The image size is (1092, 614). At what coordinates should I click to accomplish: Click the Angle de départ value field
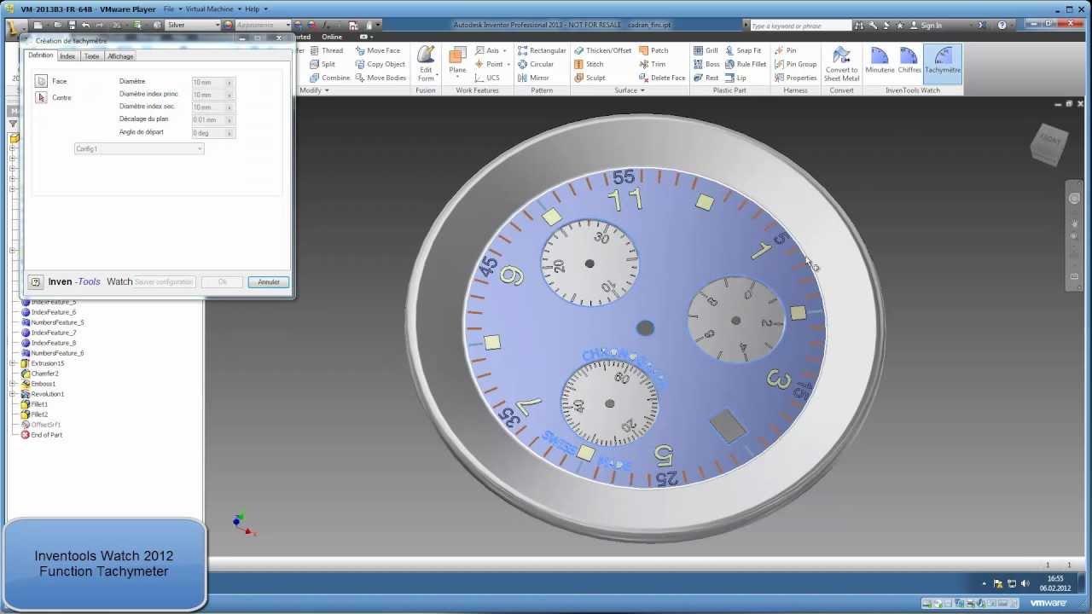click(212, 133)
